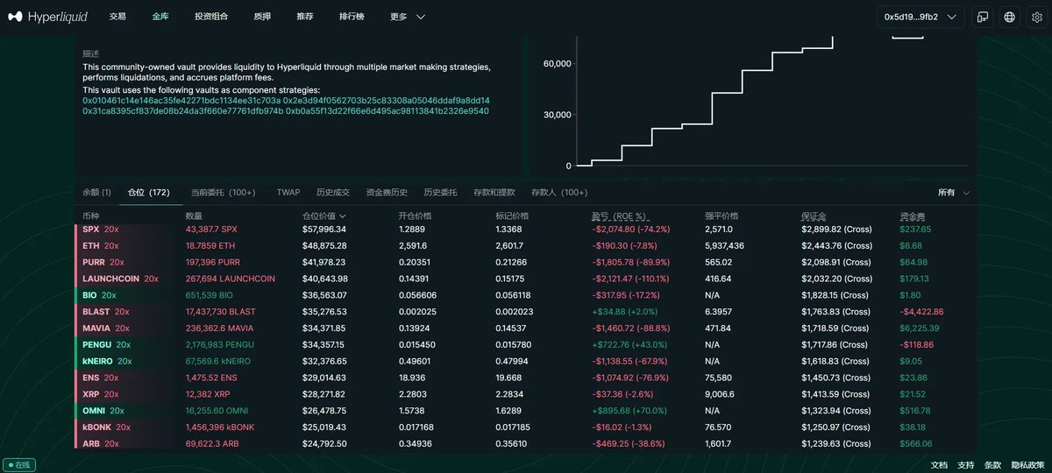
Task: Click the 资金费 column header
Action: tap(913, 215)
